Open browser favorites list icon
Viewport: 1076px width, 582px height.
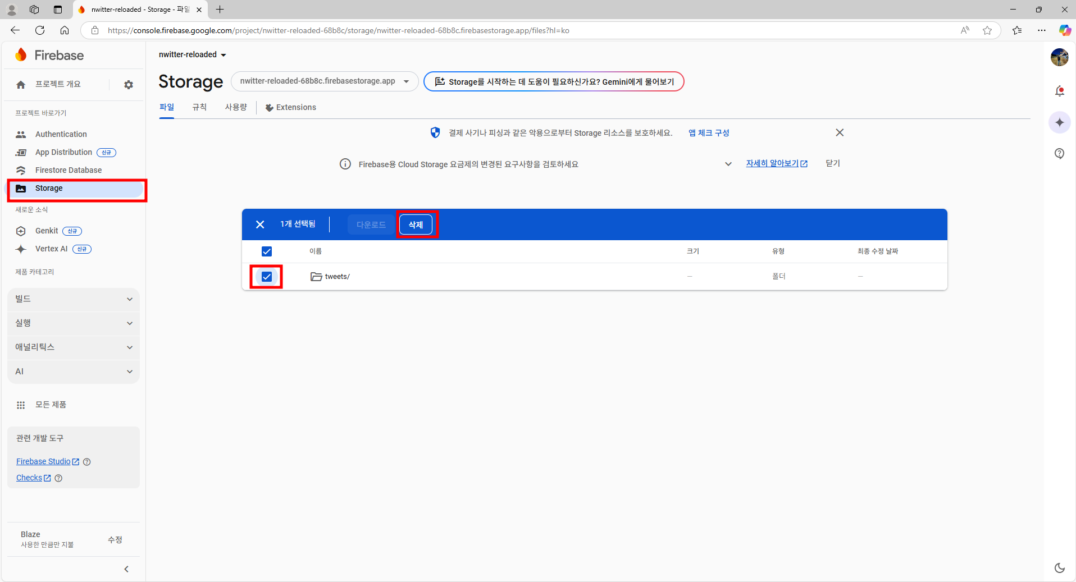pos(1017,30)
